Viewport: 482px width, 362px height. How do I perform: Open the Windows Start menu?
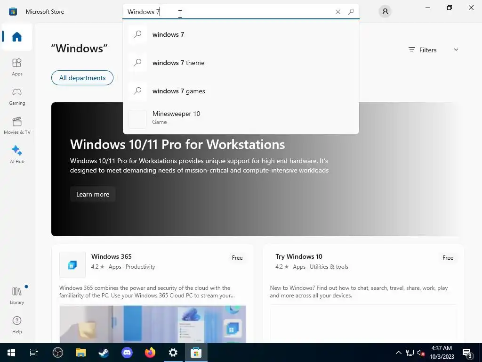pyautogui.click(x=11, y=353)
